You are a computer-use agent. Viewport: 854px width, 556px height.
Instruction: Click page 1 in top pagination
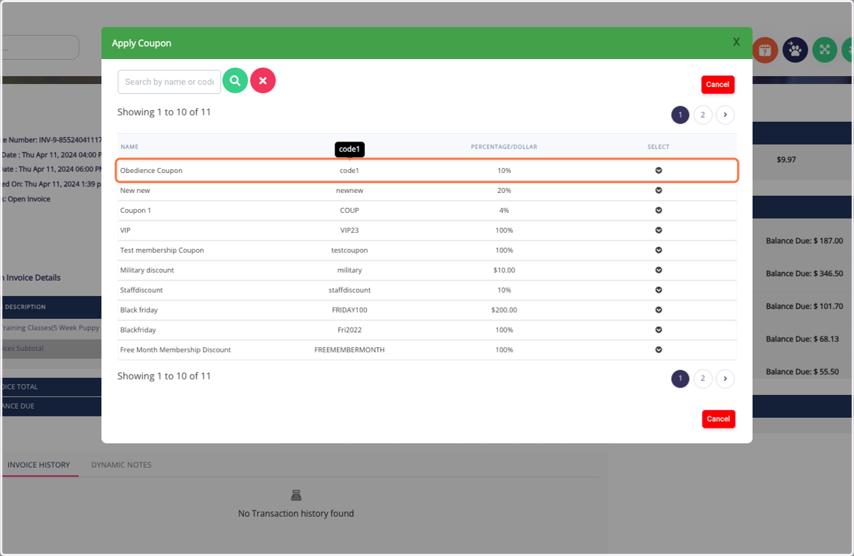680,115
